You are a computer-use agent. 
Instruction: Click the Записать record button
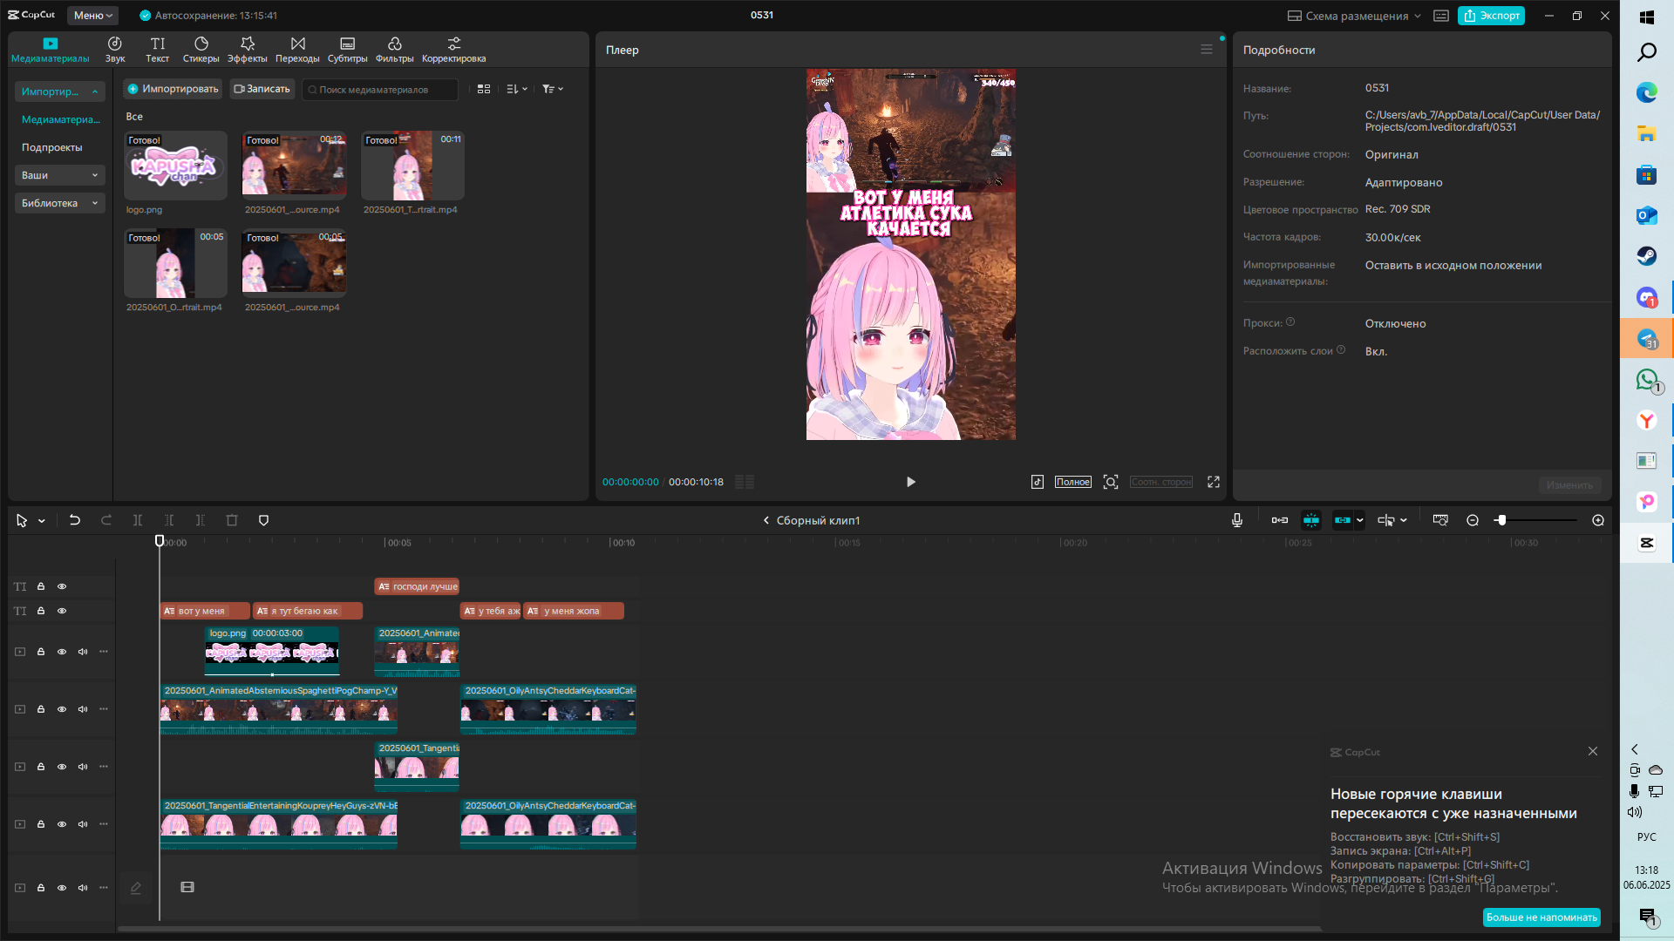[262, 89]
